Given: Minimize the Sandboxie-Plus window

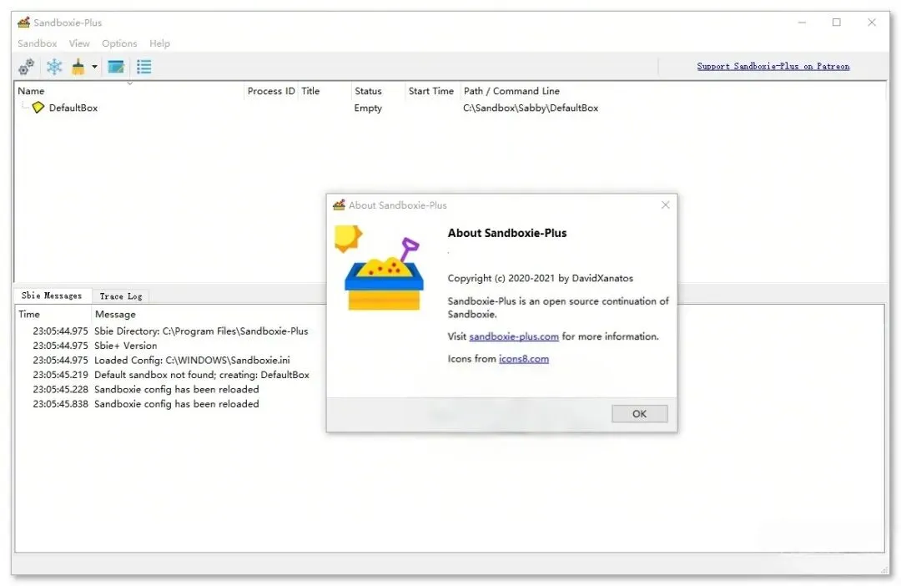Looking at the screenshot, I should (802, 23).
